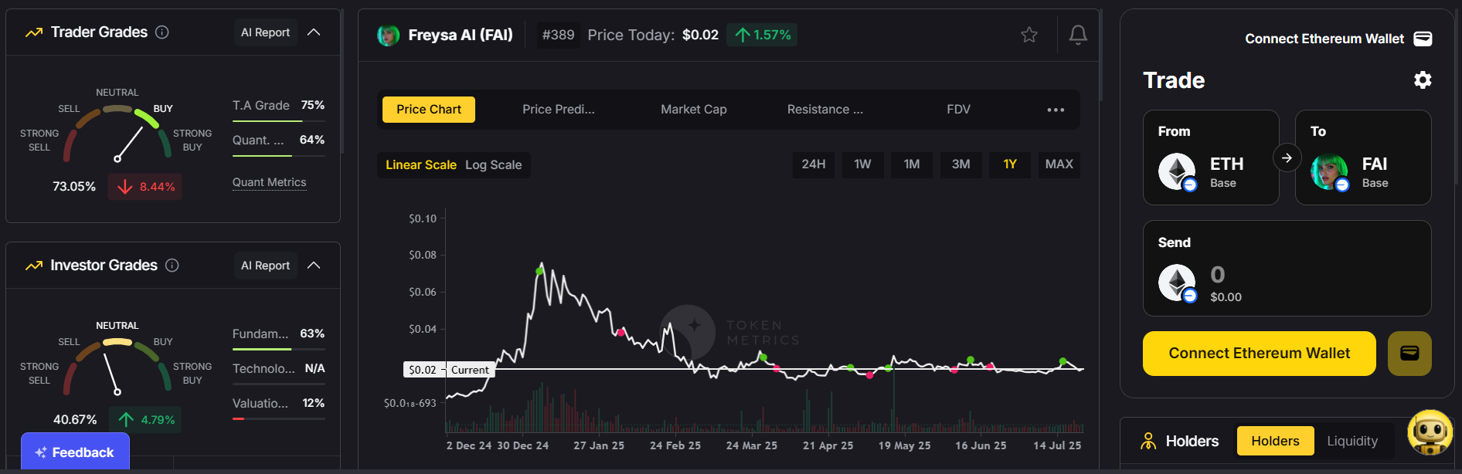The width and height of the screenshot is (1462, 474).
Task: Click the Connect Ethereum Wallet header link
Action: 1324,39
